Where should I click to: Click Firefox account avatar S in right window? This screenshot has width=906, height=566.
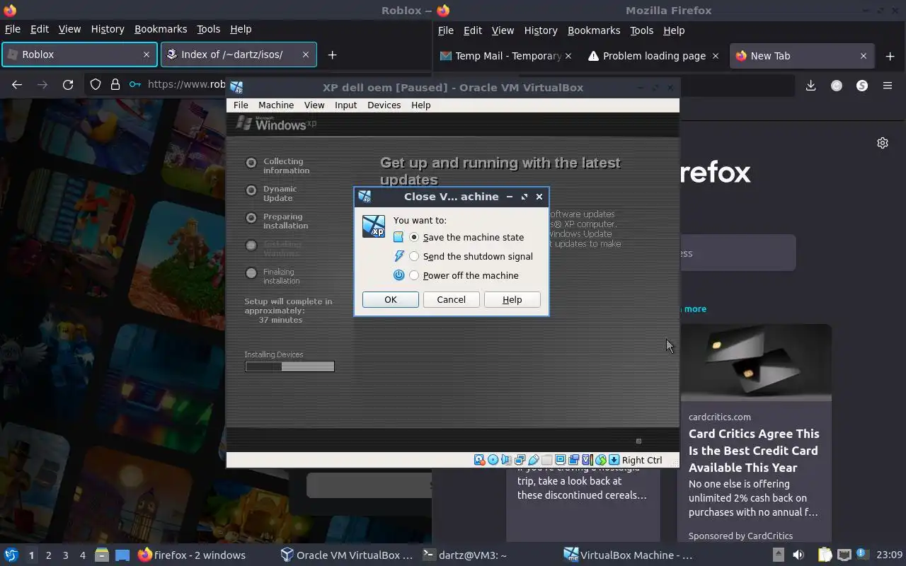tap(861, 86)
